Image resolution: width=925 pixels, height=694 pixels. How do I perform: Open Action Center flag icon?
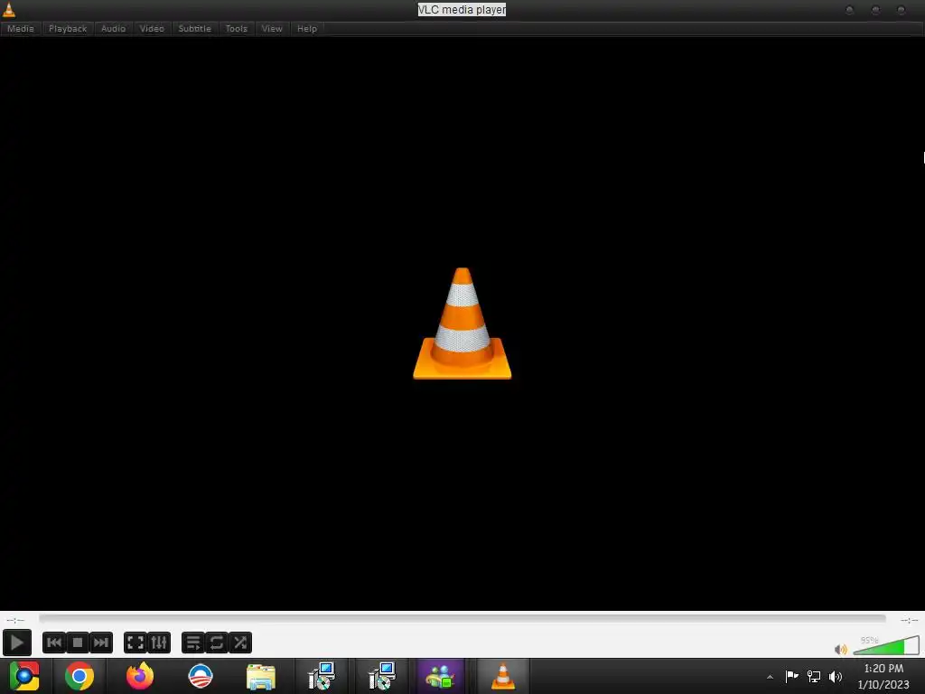coord(791,676)
